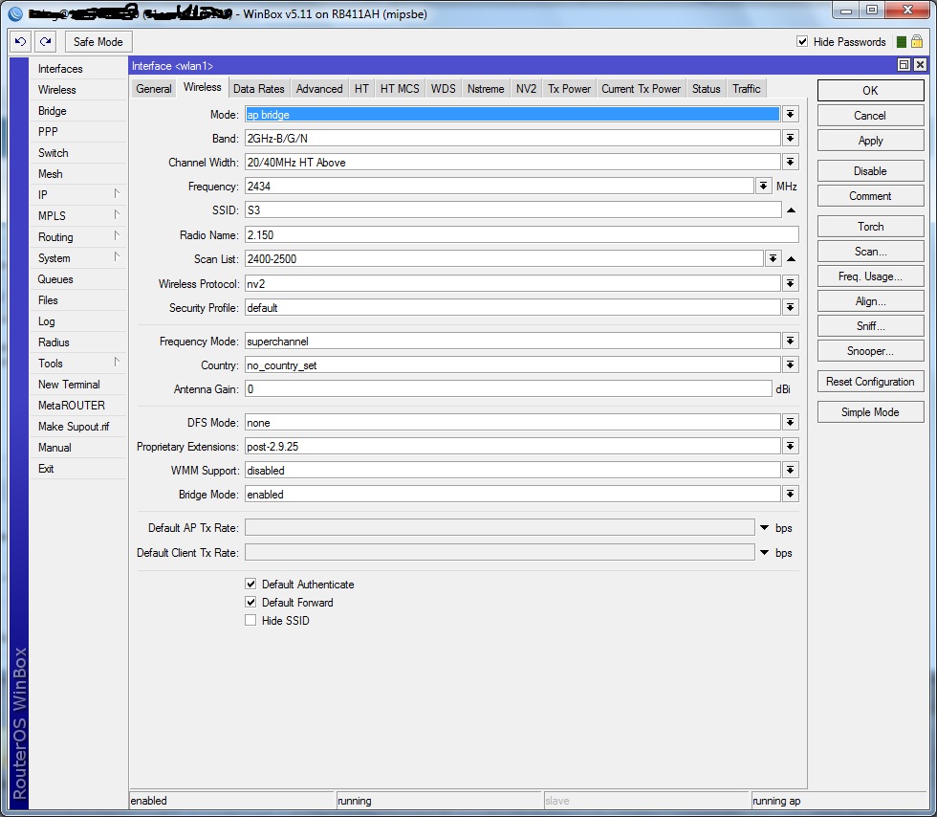This screenshot has height=817, width=937.
Task: Enable Hide SSID checkbox
Action: pos(251,620)
